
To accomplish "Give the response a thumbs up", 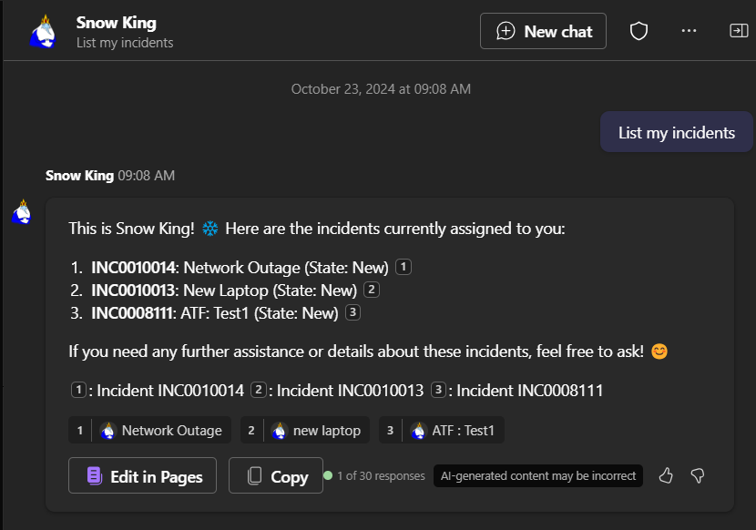I will click(666, 475).
